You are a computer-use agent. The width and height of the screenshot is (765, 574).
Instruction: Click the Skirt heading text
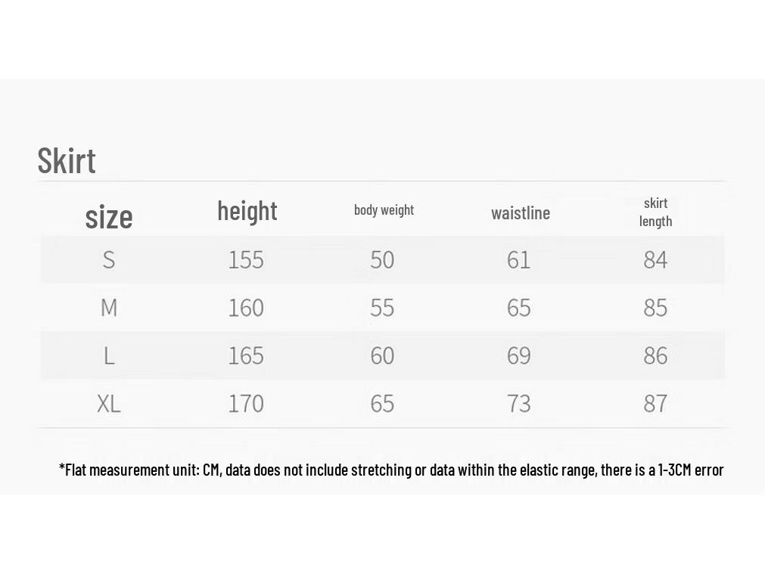[67, 160]
